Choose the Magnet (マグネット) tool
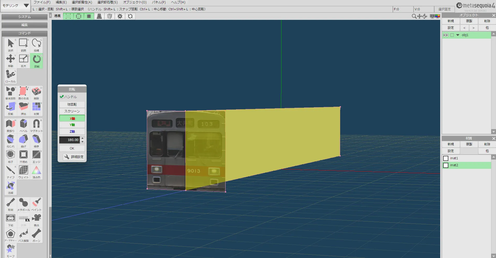This screenshot has height=258, width=496. click(36, 125)
